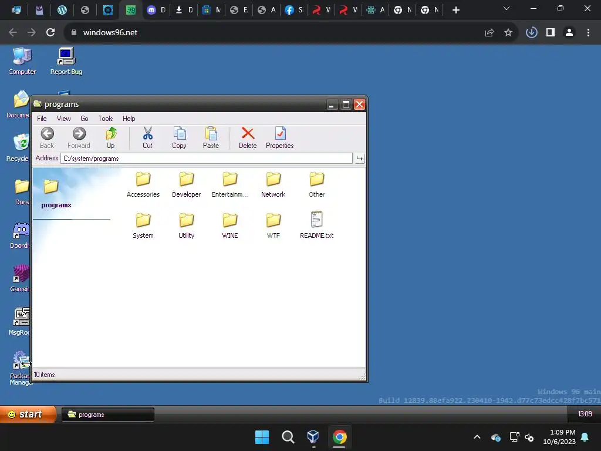The height and width of the screenshot is (451, 601).
Task: Select the Utility folder
Action: click(186, 225)
